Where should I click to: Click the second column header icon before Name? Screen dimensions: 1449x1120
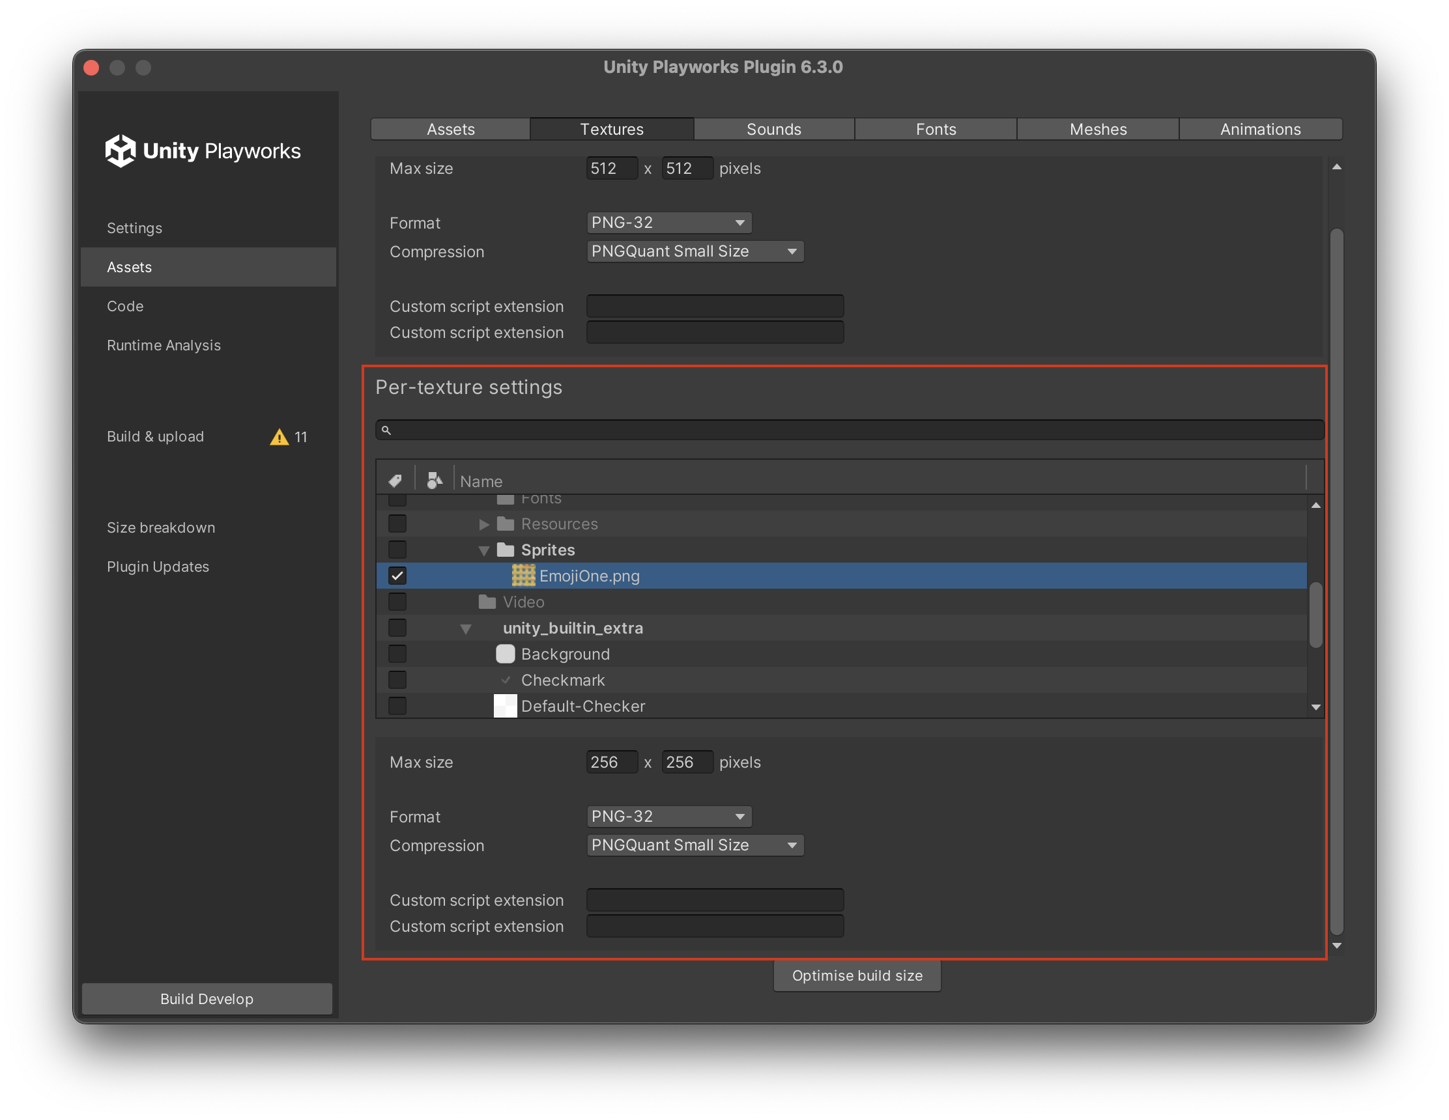click(435, 481)
